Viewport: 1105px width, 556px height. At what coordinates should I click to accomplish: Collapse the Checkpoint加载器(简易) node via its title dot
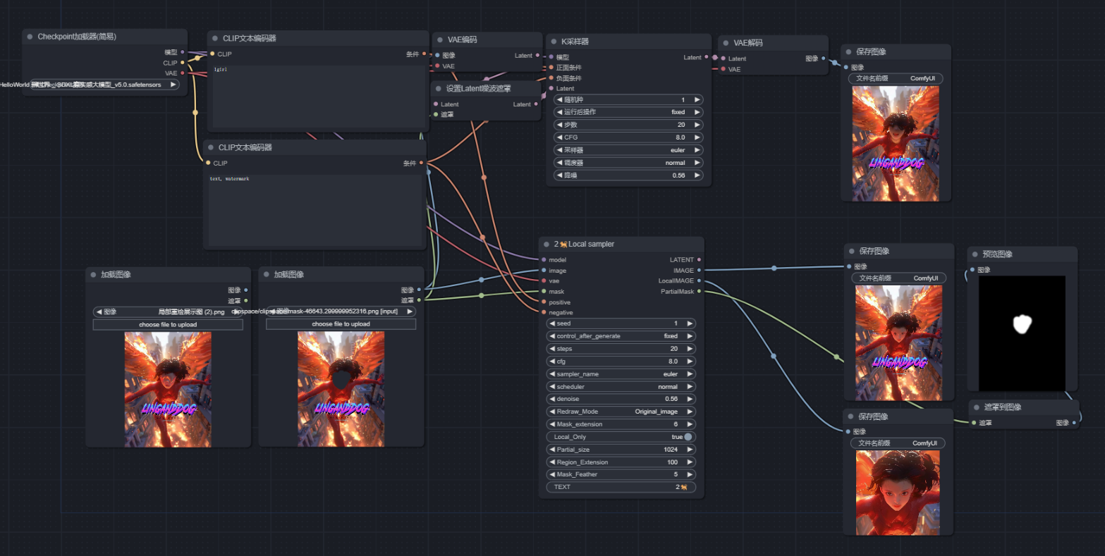(x=30, y=37)
